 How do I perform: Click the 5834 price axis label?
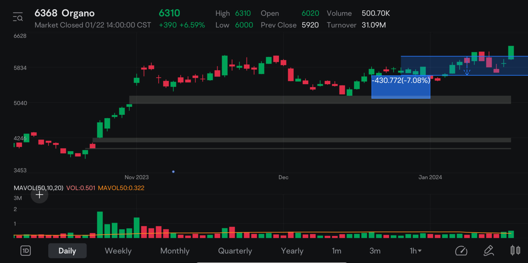(x=20, y=68)
